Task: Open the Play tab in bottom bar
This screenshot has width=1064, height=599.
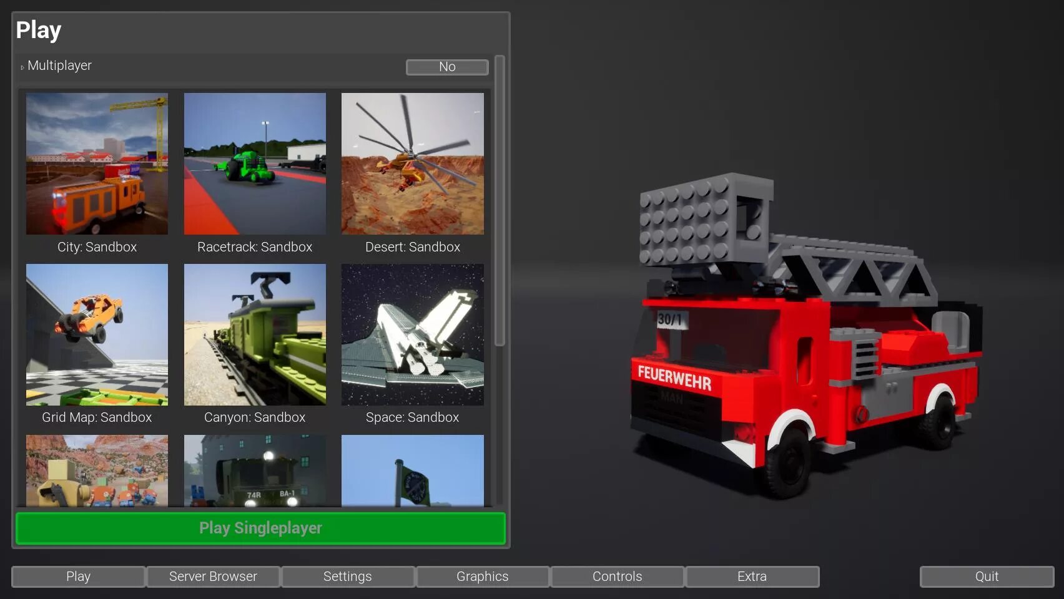Action: point(78,577)
